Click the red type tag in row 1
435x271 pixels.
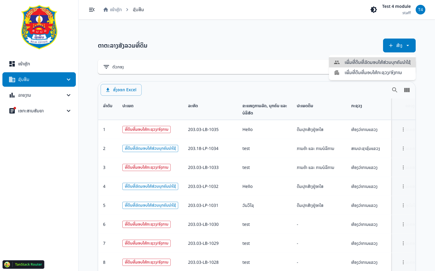click(147, 129)
